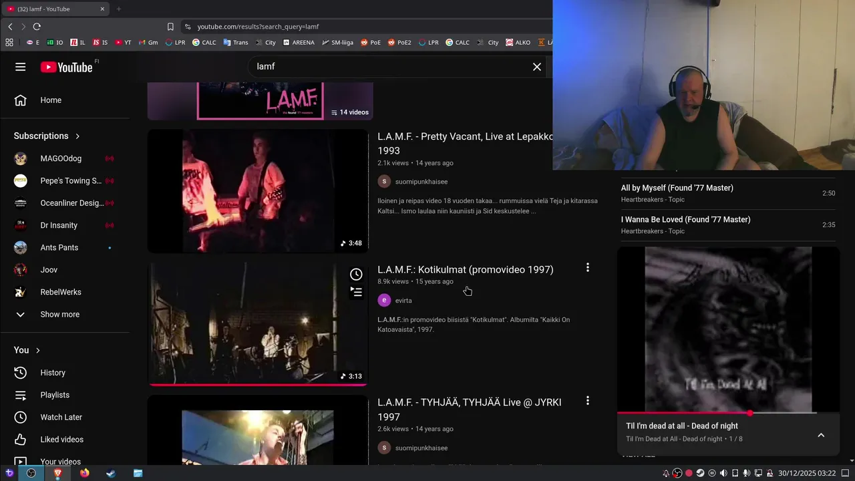The image size is (855, 481).
Task: Launch Firefox from the taskbar
Action: click(84, 473)
